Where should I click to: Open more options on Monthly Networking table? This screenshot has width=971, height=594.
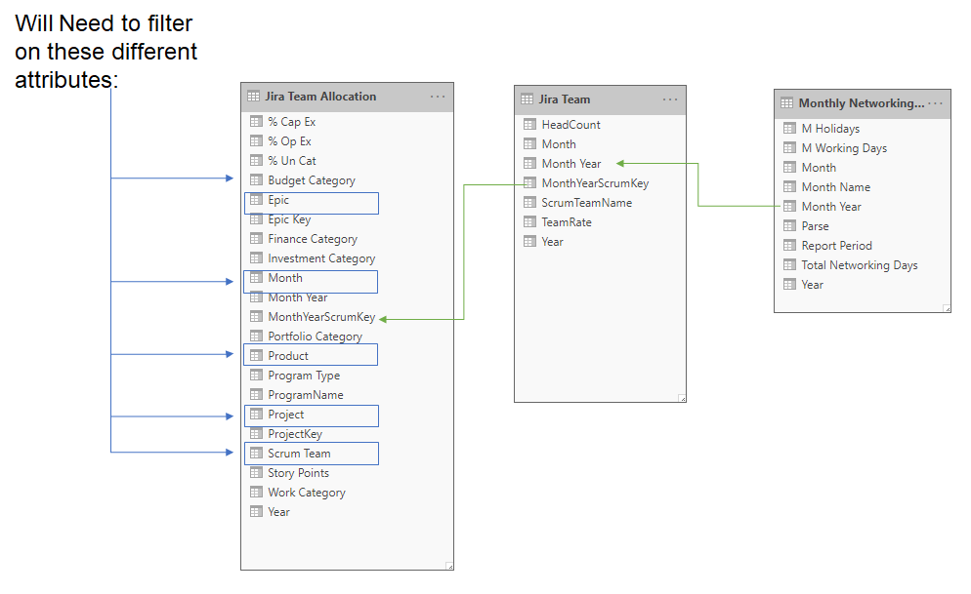click(936, 103)
